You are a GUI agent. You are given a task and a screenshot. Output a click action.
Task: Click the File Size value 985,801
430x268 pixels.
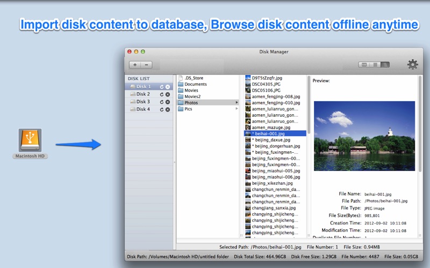(372, 216)
